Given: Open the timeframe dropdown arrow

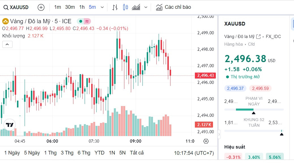Looking at the screenshot, I should click(102, 7).
